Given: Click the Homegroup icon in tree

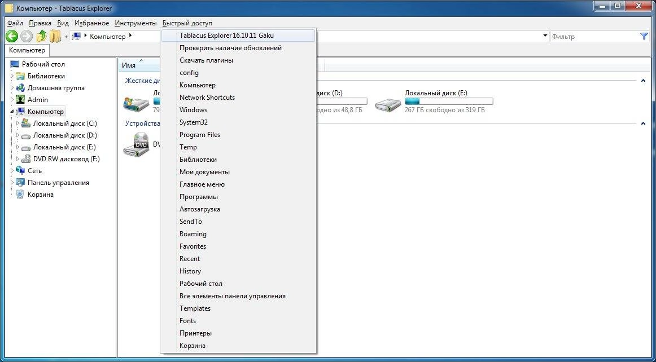Looking at the screenshot, I should 20,88.
